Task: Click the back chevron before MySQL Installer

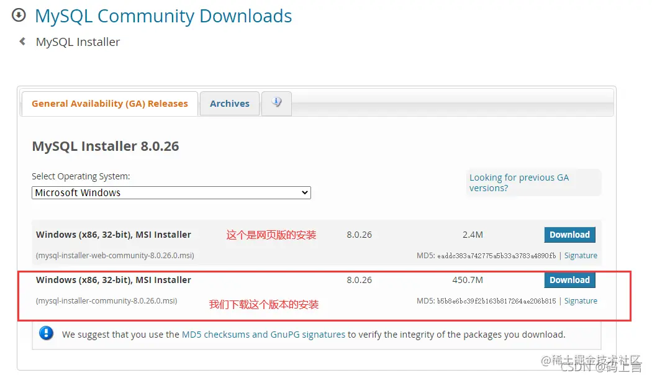Action: tap(22, 42)
